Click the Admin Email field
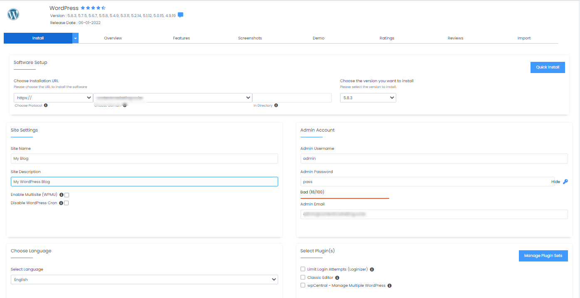Image resolution: width=580 pixels, height=298 pixels. pos(434,214)
